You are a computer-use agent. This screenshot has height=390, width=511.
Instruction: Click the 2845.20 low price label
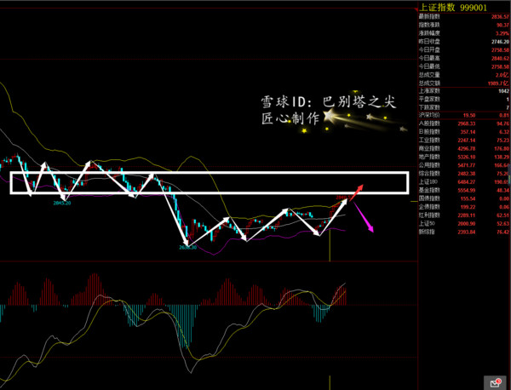[x=62, y=203]
